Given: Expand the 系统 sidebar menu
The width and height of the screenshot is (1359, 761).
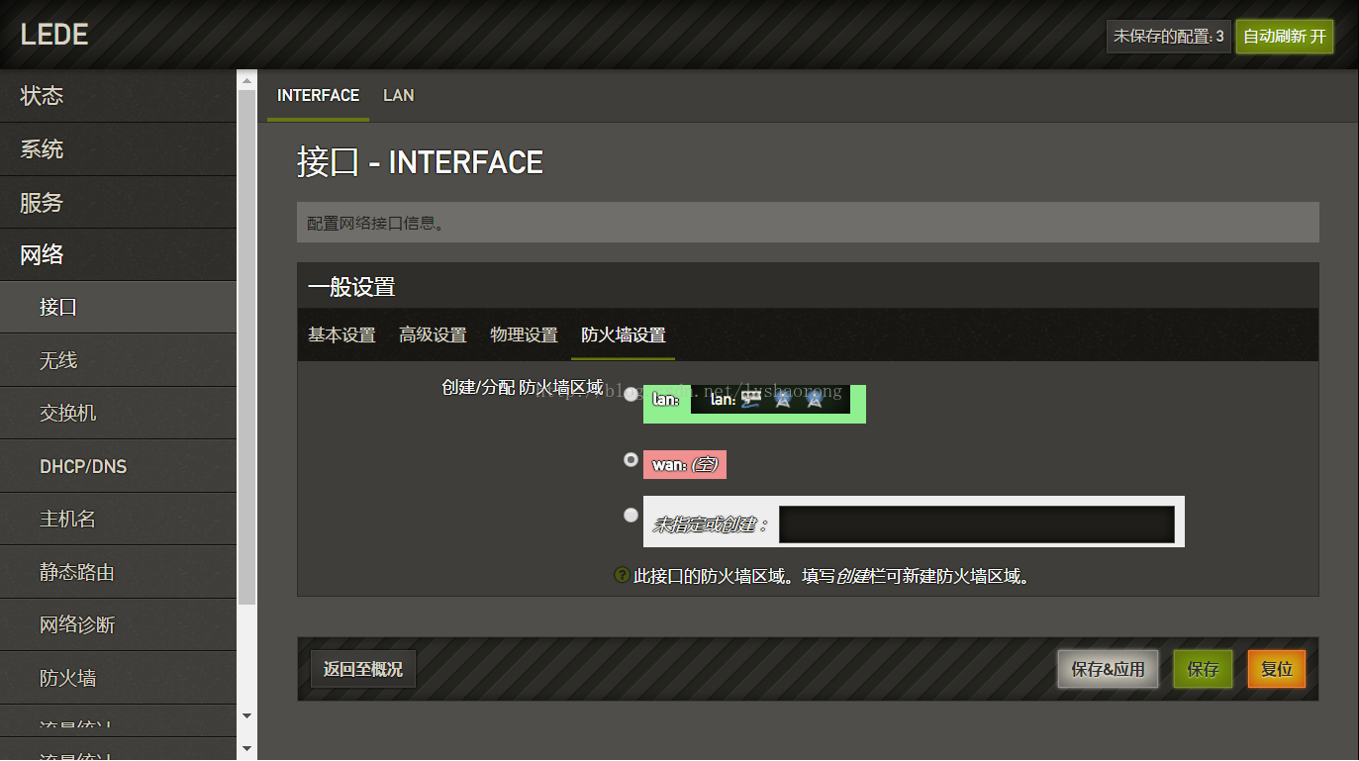Looking at the screenshot, I should [119, 149].
